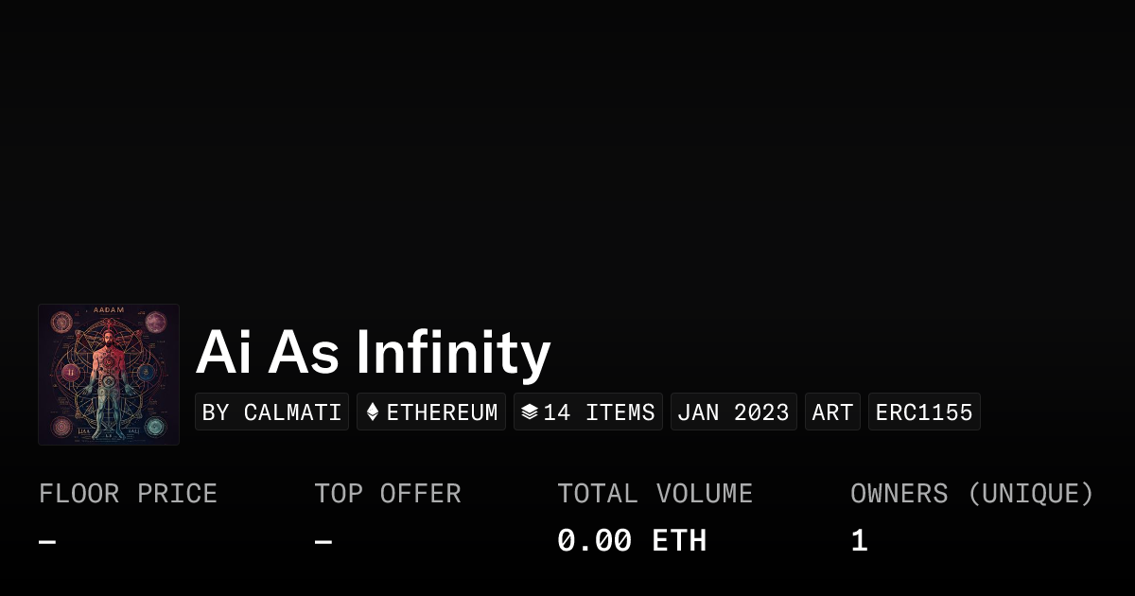Click the 14 ITEMS count text
Screen dimensions: 1135x596
pos(599,412)
